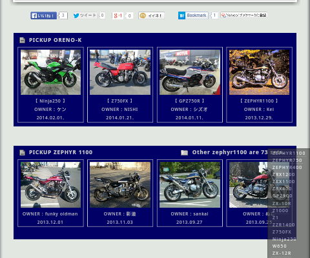
Task: Click OWNER : ケン text
Action: pyautogui.click(x=50, y=109)
